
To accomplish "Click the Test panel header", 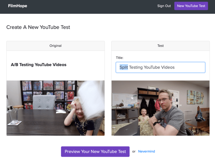I will [160, 46].
